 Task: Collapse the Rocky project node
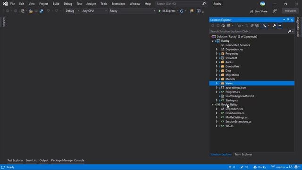pos(213,41)
